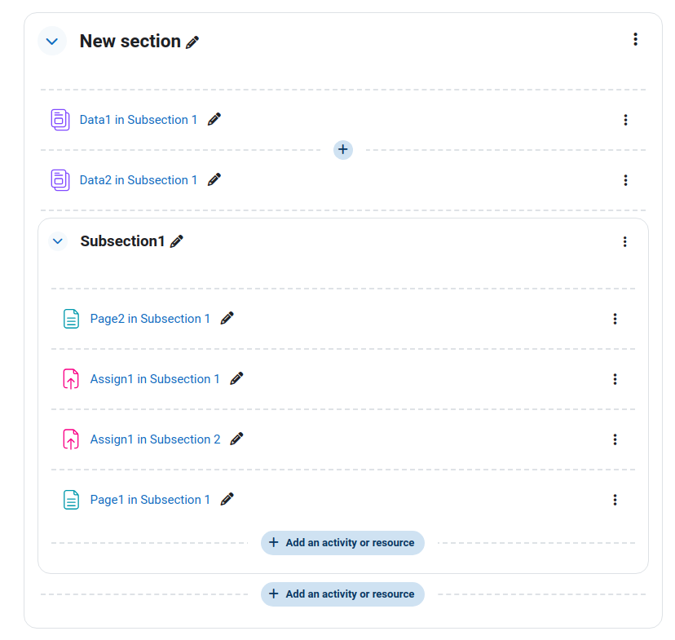This screenshot has width=675, height=640.
Task: Click Add an activity or resource inside Subsection1
Action: pyautogui.click(x=342, y=543)
